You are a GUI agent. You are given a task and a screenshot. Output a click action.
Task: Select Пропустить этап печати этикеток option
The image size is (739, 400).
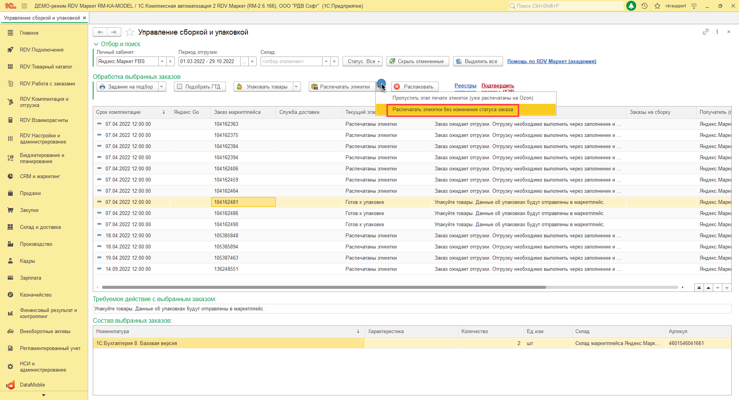click(463, 98)
